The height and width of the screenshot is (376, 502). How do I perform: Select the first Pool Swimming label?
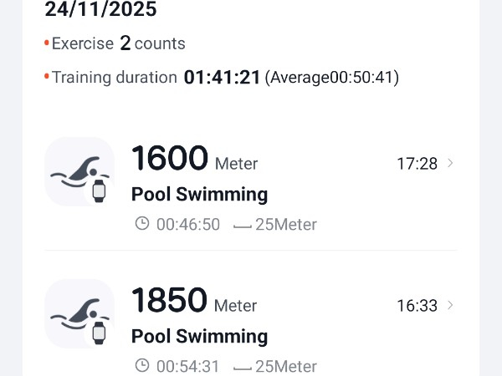[199, 195]
